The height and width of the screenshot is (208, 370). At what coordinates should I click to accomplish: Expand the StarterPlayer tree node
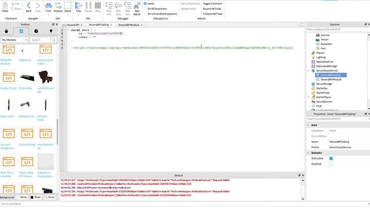tap(308, 97)
